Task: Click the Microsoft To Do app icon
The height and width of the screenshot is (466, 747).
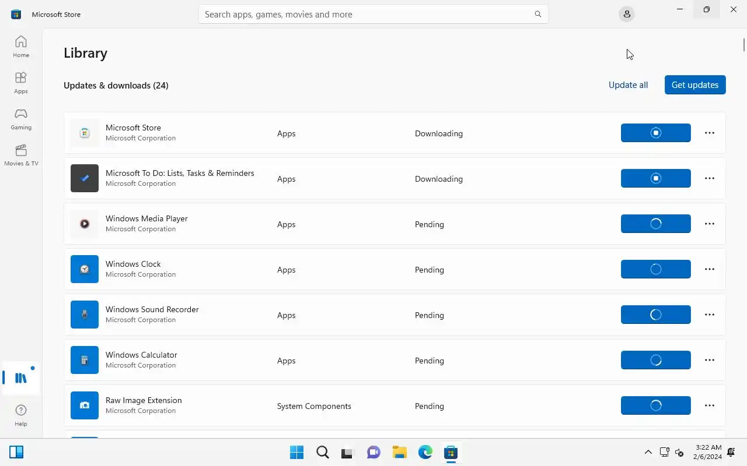Action: click(85, 178)
